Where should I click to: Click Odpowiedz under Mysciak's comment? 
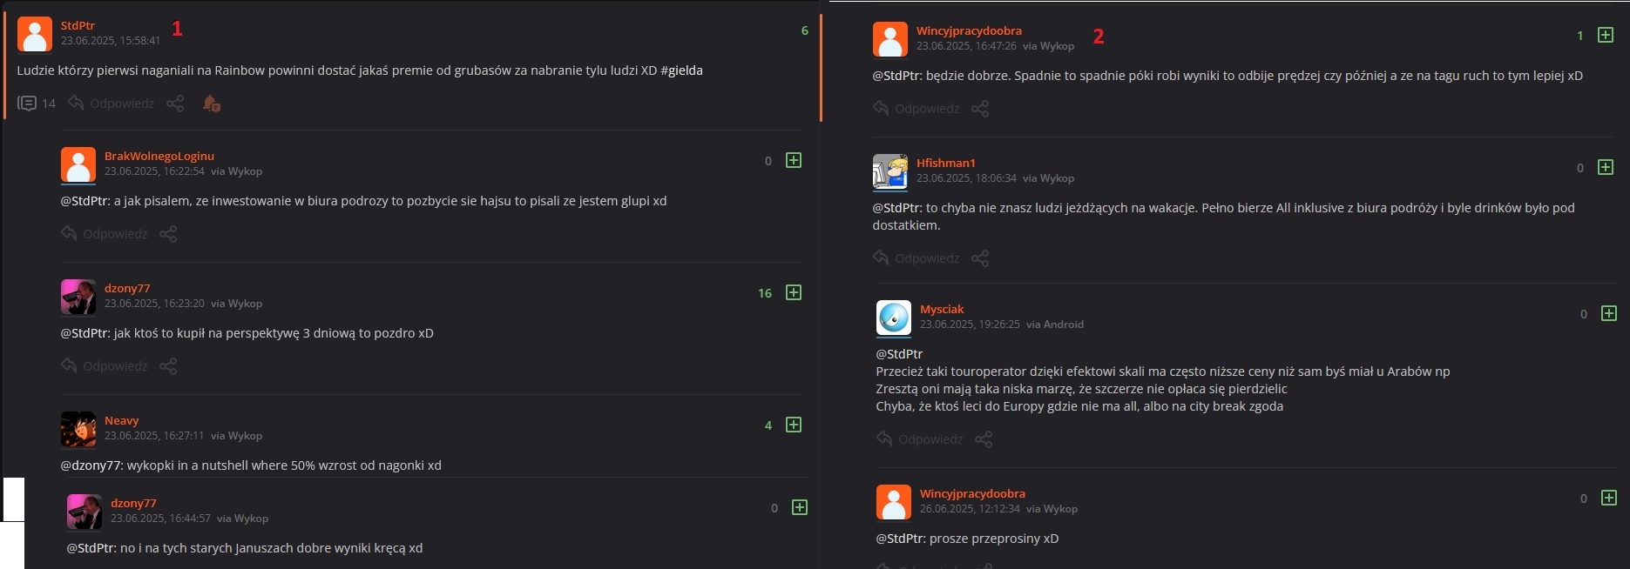coord(920,439)
